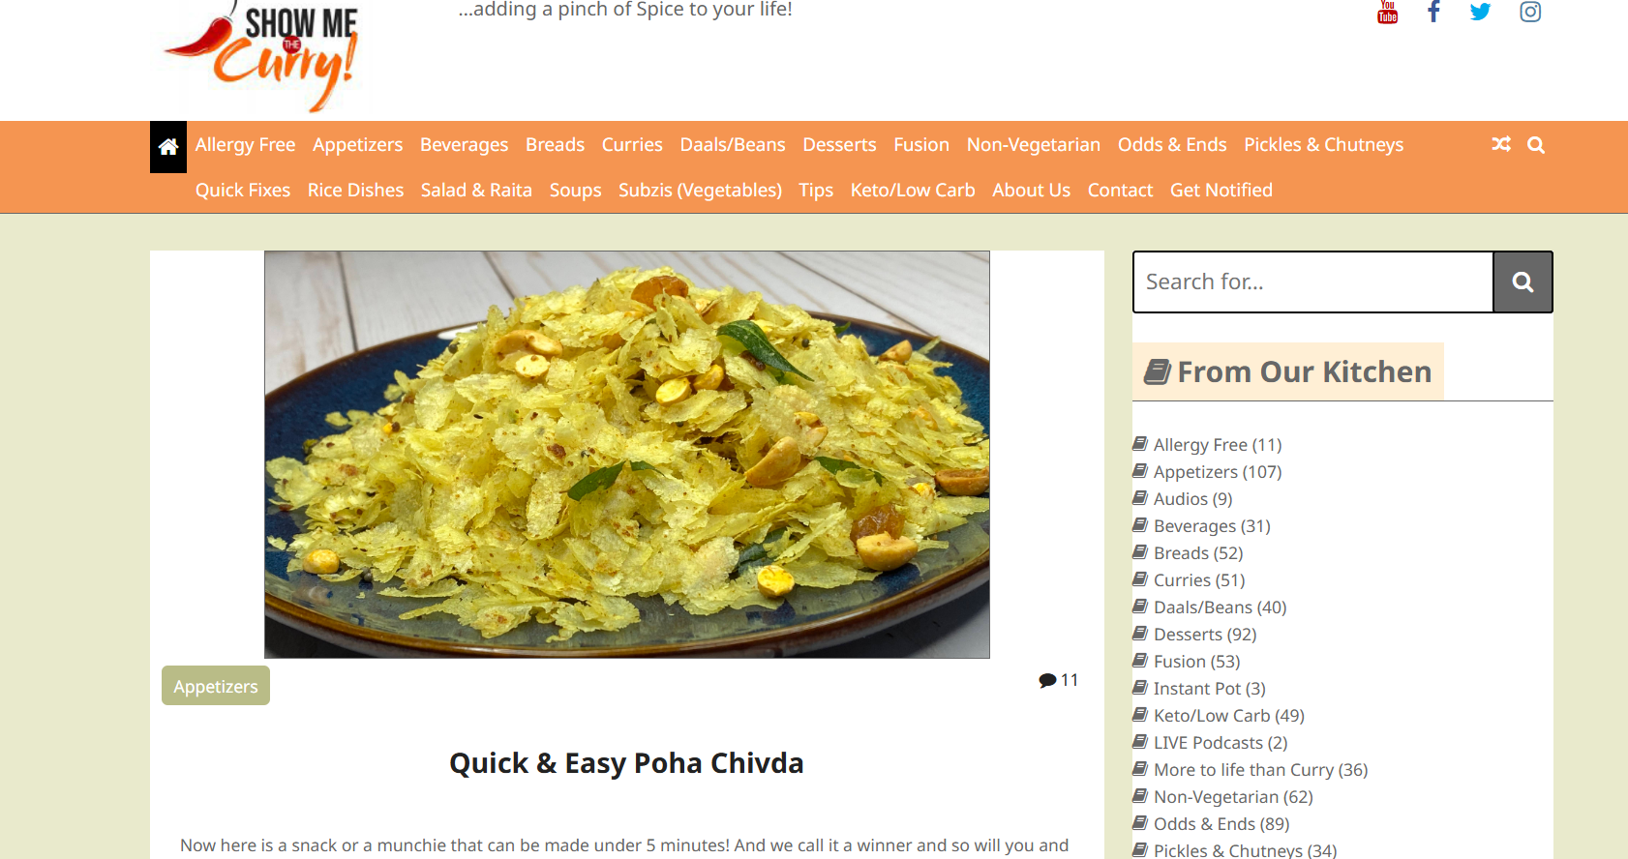Select Keto/Low Carb in navigation
Viewport: 1628px width, 859px height.
[913, 191]
